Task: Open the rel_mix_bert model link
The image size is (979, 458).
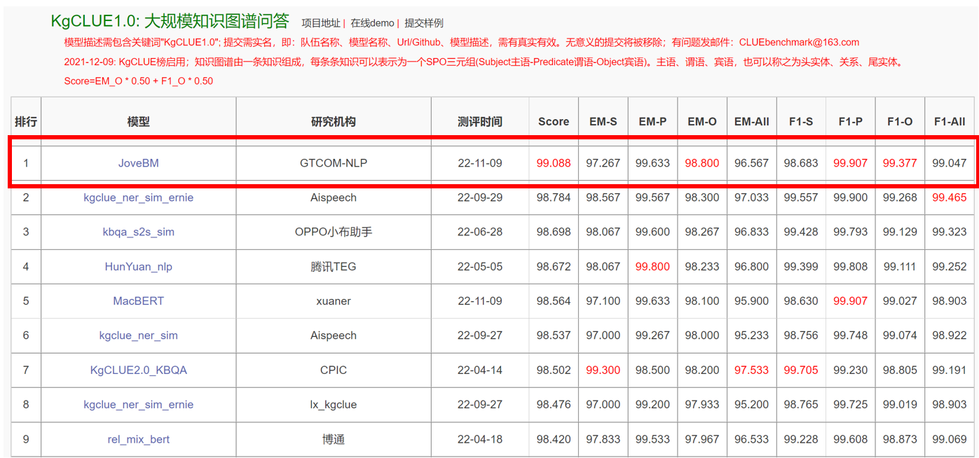Action: [x=138, y=439]
